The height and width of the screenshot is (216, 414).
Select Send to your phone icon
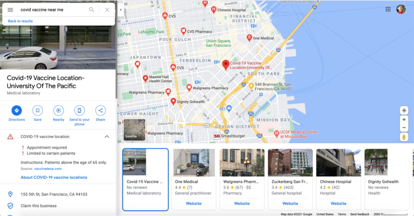[80, 110]
